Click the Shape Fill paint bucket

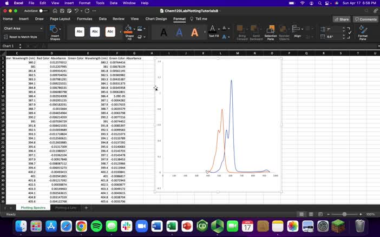tap(128, 29)
